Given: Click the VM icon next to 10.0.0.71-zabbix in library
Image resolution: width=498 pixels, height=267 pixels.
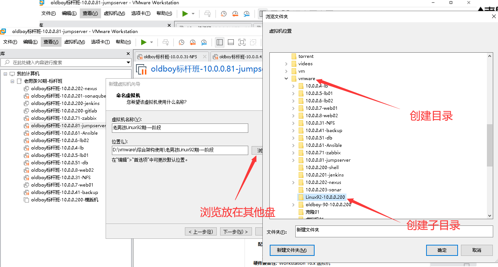Looking at the screenshot, I should (x=26, y=118).
